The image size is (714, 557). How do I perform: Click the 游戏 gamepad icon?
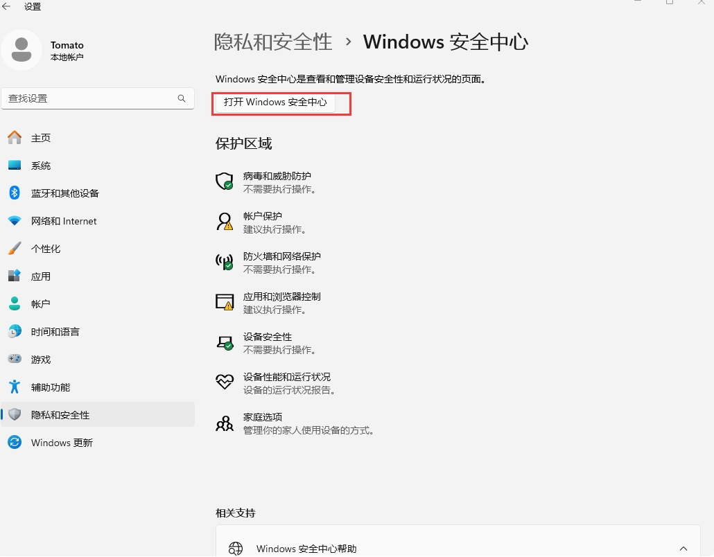(x=15, y=359)
